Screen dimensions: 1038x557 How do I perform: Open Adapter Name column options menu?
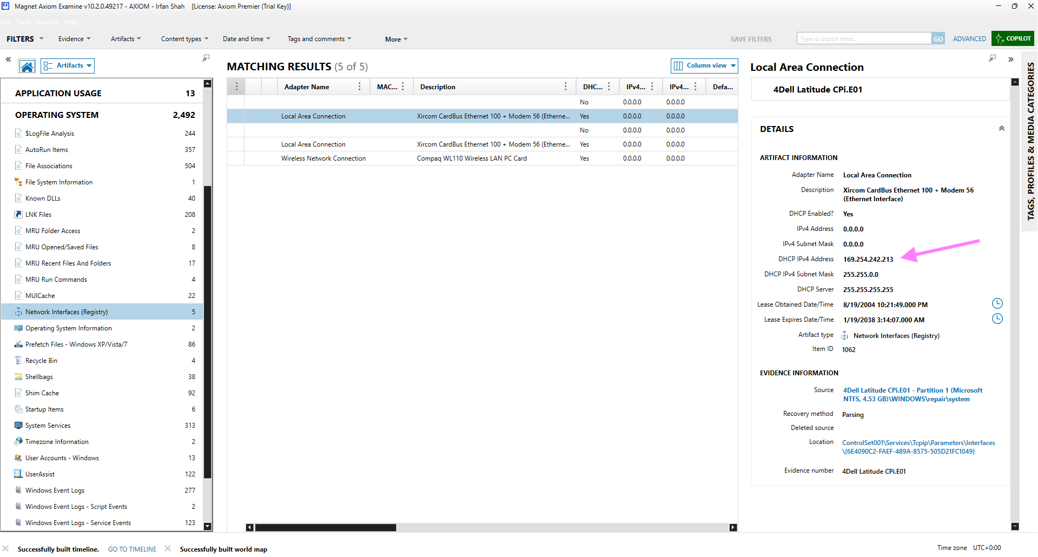click(360, 87)
